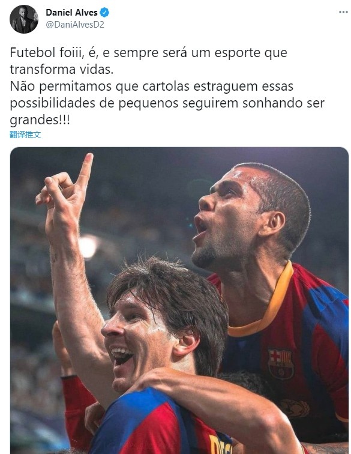Click the tweet text 'transforma vidas.'

click(x=62, y=70)
